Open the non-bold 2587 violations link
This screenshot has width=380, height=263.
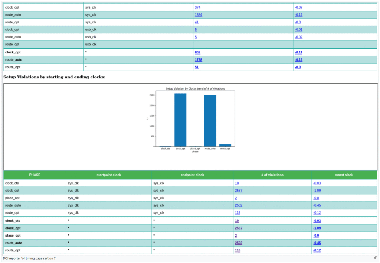(x=238, y=190)
